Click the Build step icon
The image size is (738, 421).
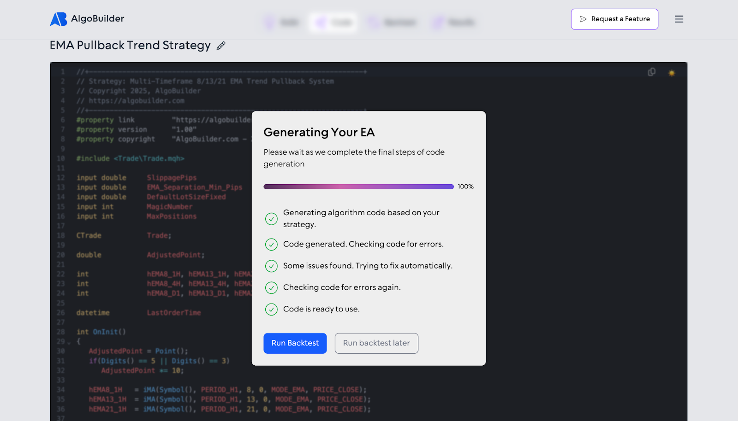tap(270, 22)
